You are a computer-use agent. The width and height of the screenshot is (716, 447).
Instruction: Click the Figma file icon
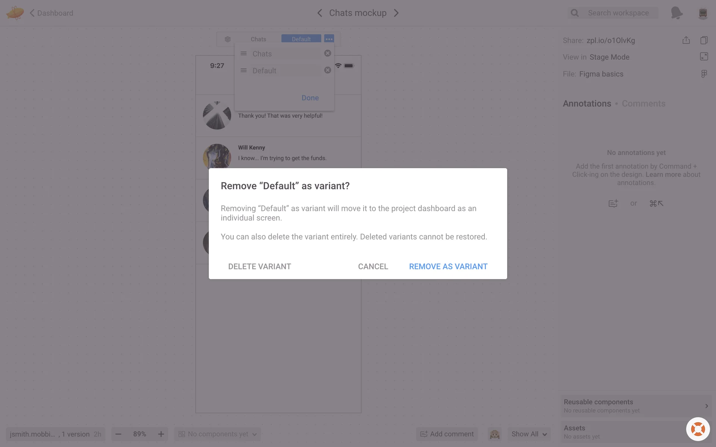(x=704, y=74)
